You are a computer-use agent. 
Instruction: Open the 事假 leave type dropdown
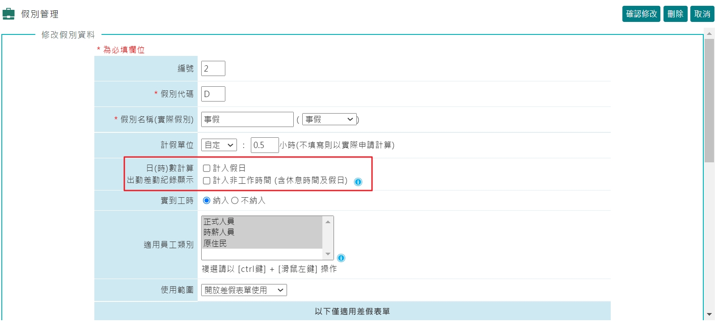click(x=330, y=119)
